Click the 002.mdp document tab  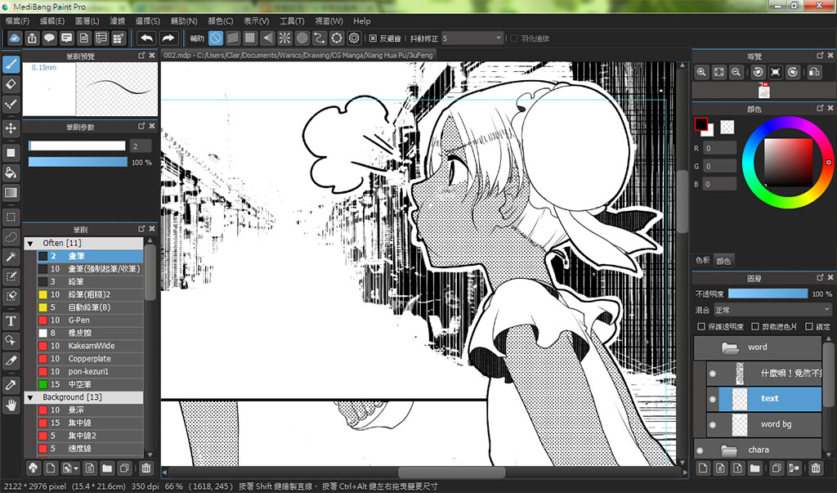pos(298,55)
